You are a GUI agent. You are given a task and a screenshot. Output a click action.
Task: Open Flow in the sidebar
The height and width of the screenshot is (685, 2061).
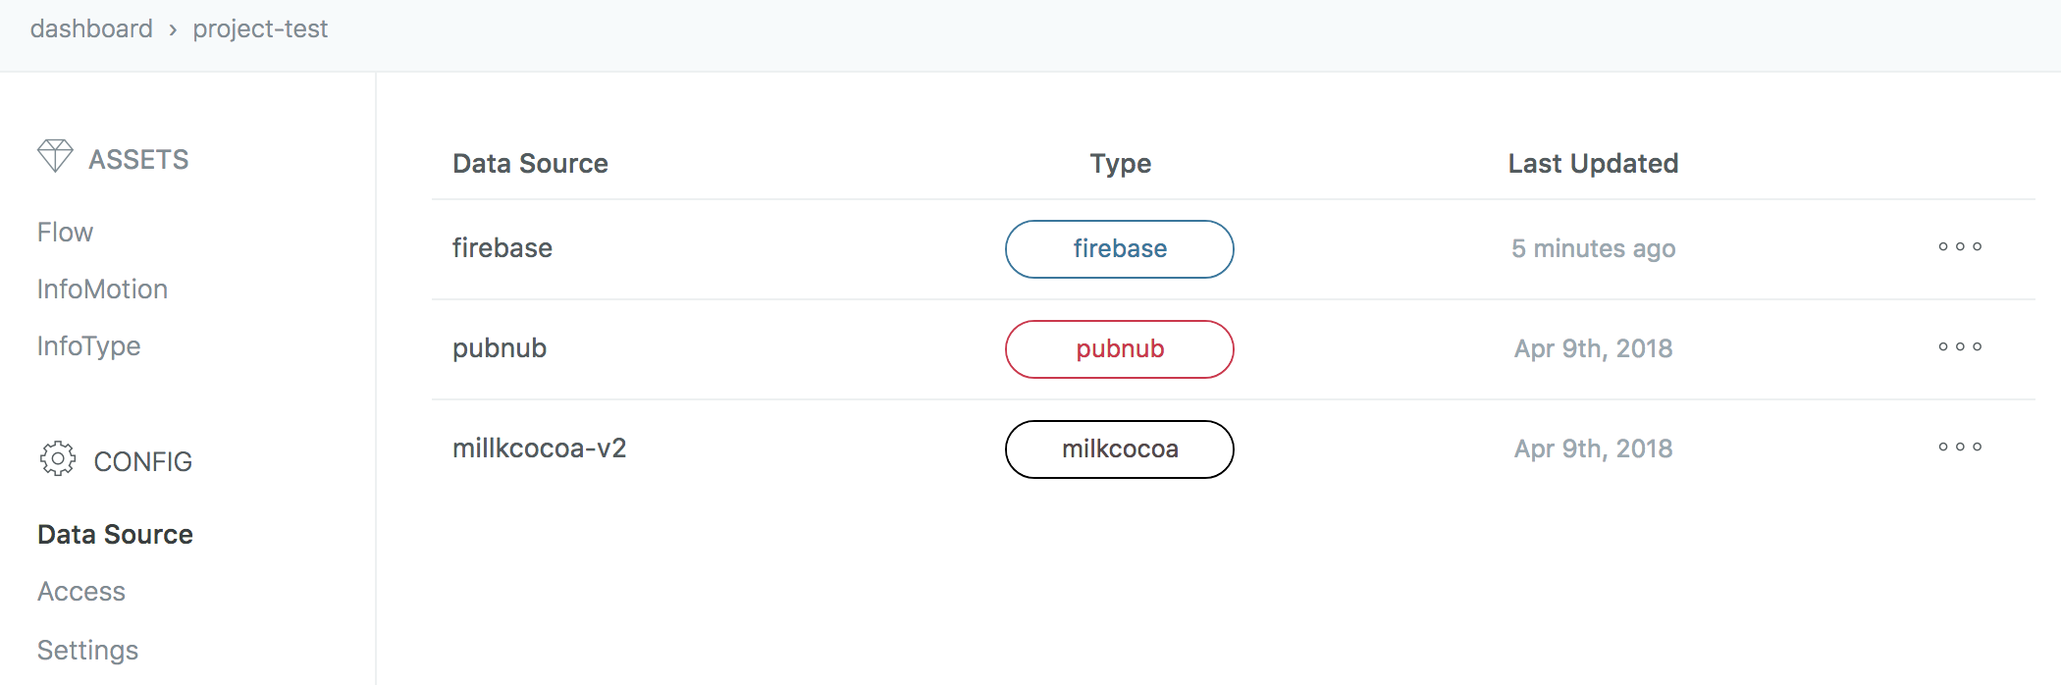pyautogui.click(x=65, y=233)
